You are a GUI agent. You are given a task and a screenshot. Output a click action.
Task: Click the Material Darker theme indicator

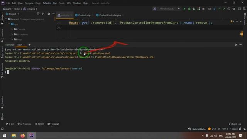199,129
